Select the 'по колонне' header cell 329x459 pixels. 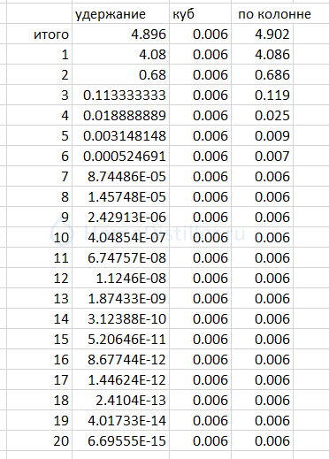263,14
